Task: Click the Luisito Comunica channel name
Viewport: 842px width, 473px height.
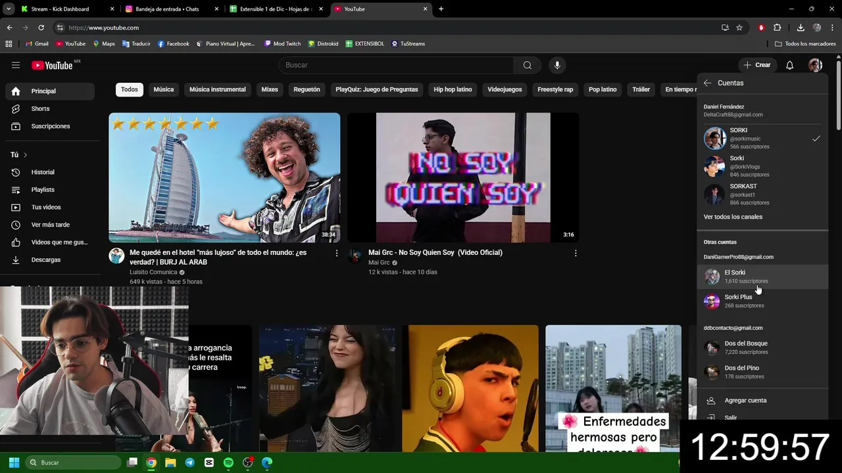Action: [153, 272]
